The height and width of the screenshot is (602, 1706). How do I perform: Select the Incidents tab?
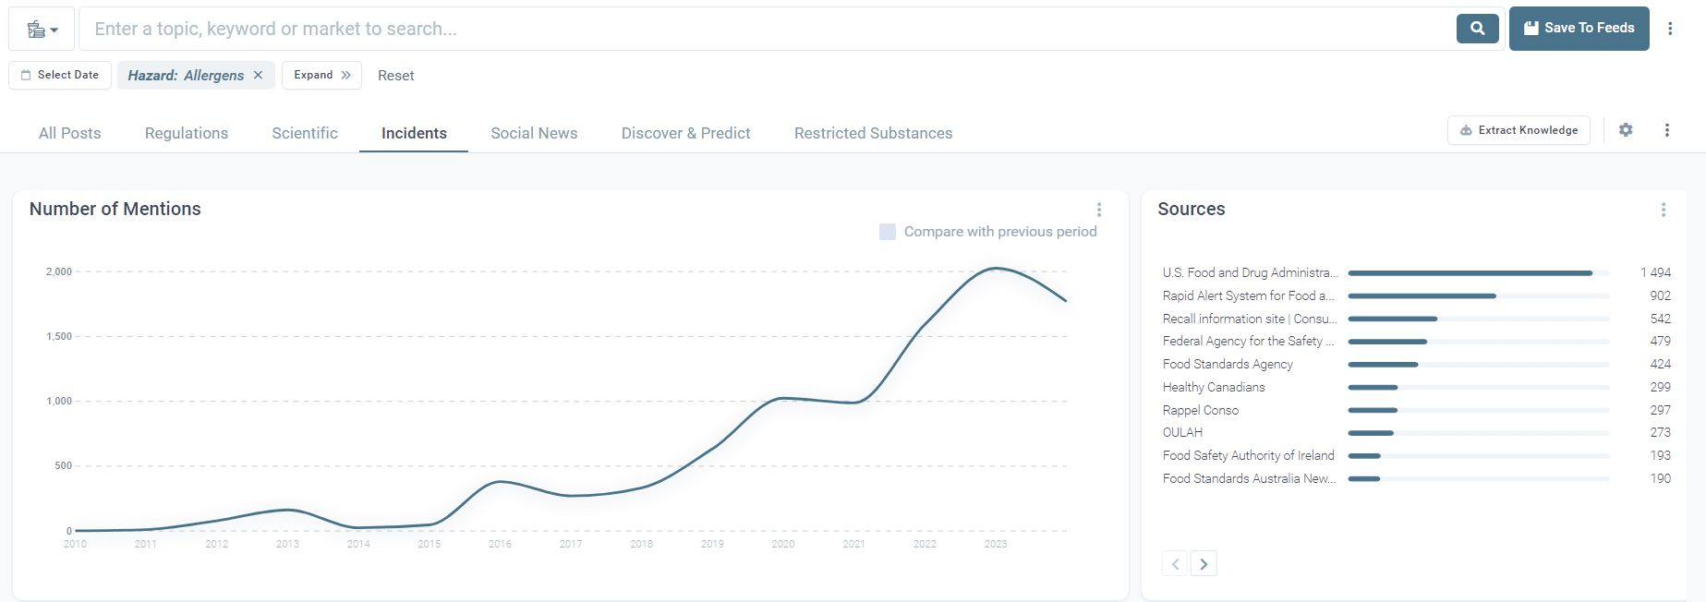[x=414, y=133]
